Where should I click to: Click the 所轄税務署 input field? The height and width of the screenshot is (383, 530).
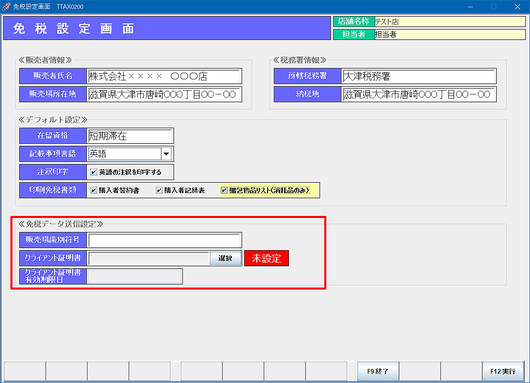[x=419, y=76]
